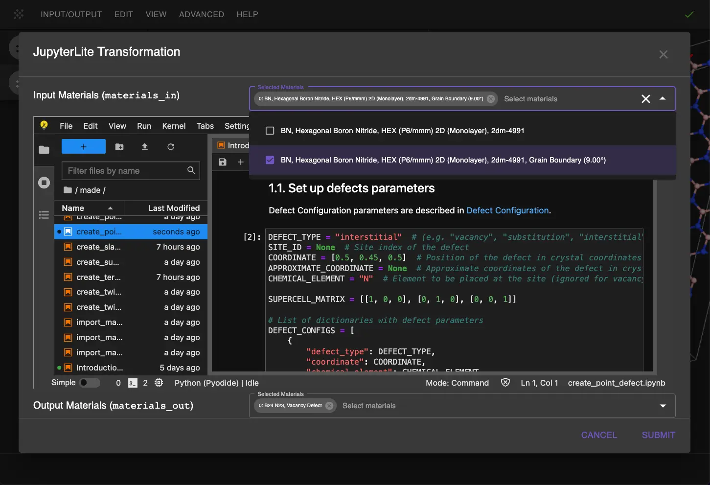
Task: Open the Defect Configuration link
Action: (507, 210)
